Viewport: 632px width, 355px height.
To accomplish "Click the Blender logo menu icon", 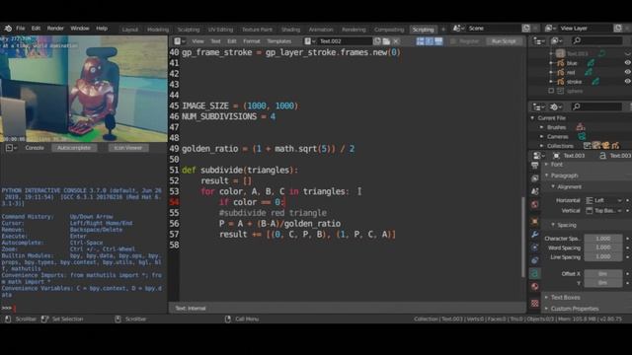I will coord(8,29).
